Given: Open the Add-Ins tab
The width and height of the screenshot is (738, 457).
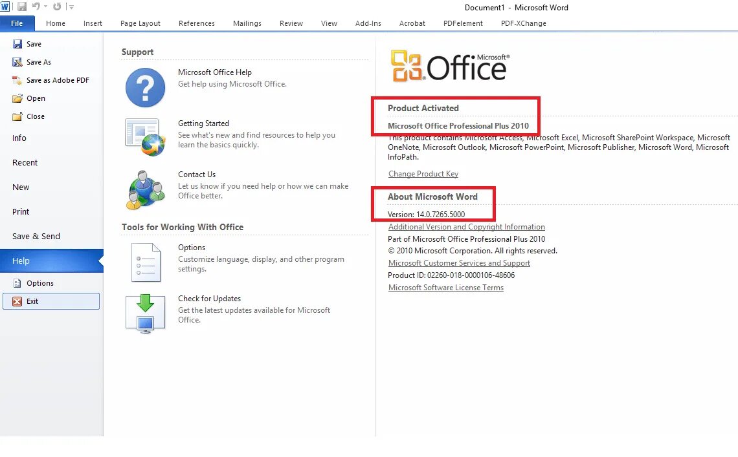Looking at the screenshot, I should (x=368, y=23).
